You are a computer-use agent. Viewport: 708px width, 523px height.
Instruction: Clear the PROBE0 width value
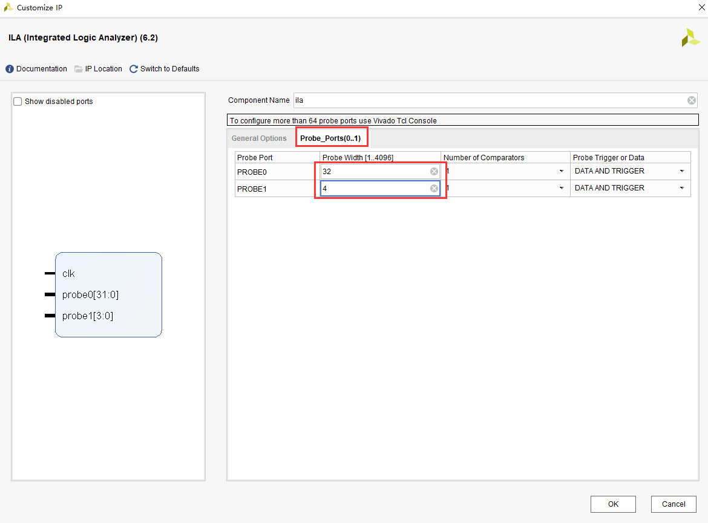[x=434, y=172]
